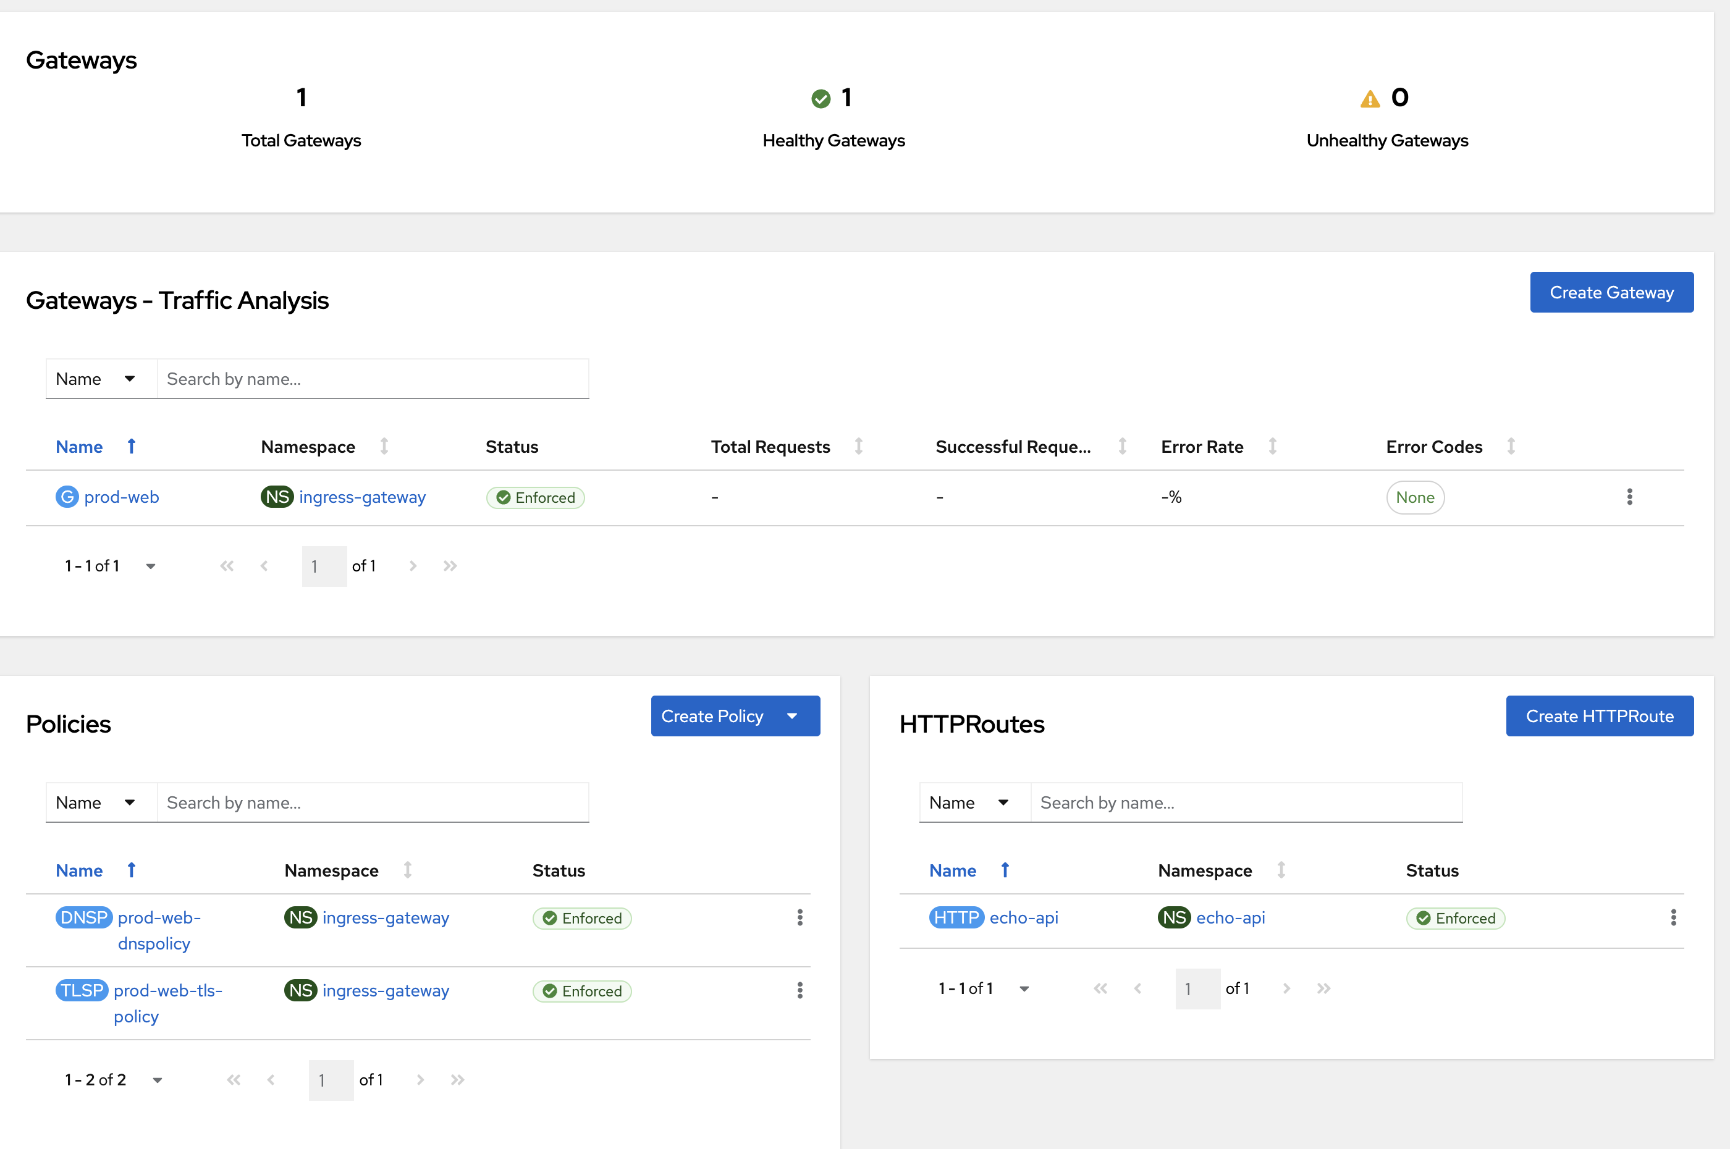Go to next page in HTTPRoutes pagination
Image resolution: width=1730 pixels, height=1149 pixels.
point(1286,988)
